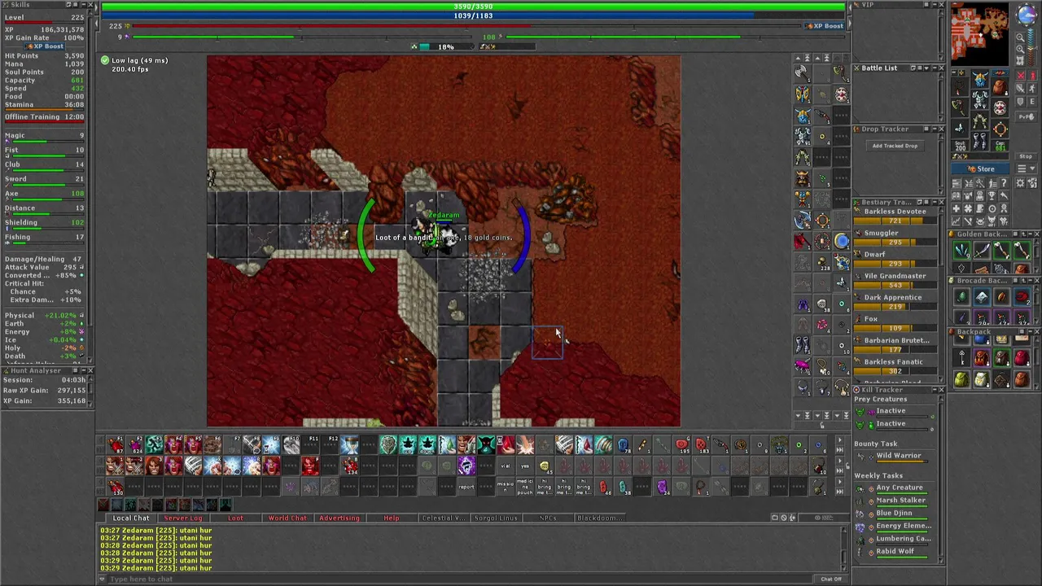Select the legs equipment slot

[980, 120]
